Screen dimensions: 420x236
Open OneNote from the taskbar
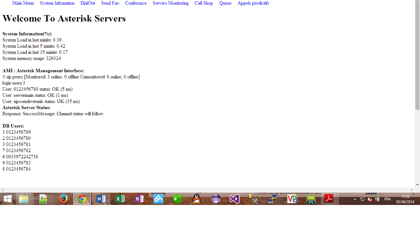coord(139,199)
